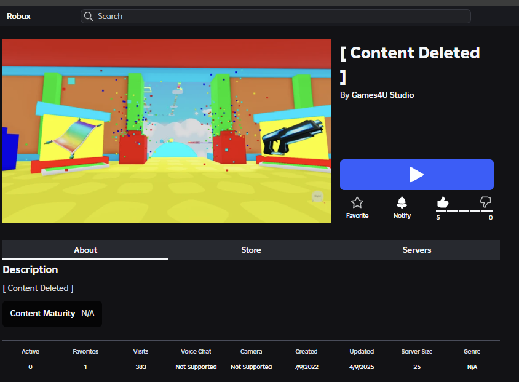Image resolution: width=519 pixels, height=382 pixels.
Task: Click the dislike count 0
Action: point(491,218)
